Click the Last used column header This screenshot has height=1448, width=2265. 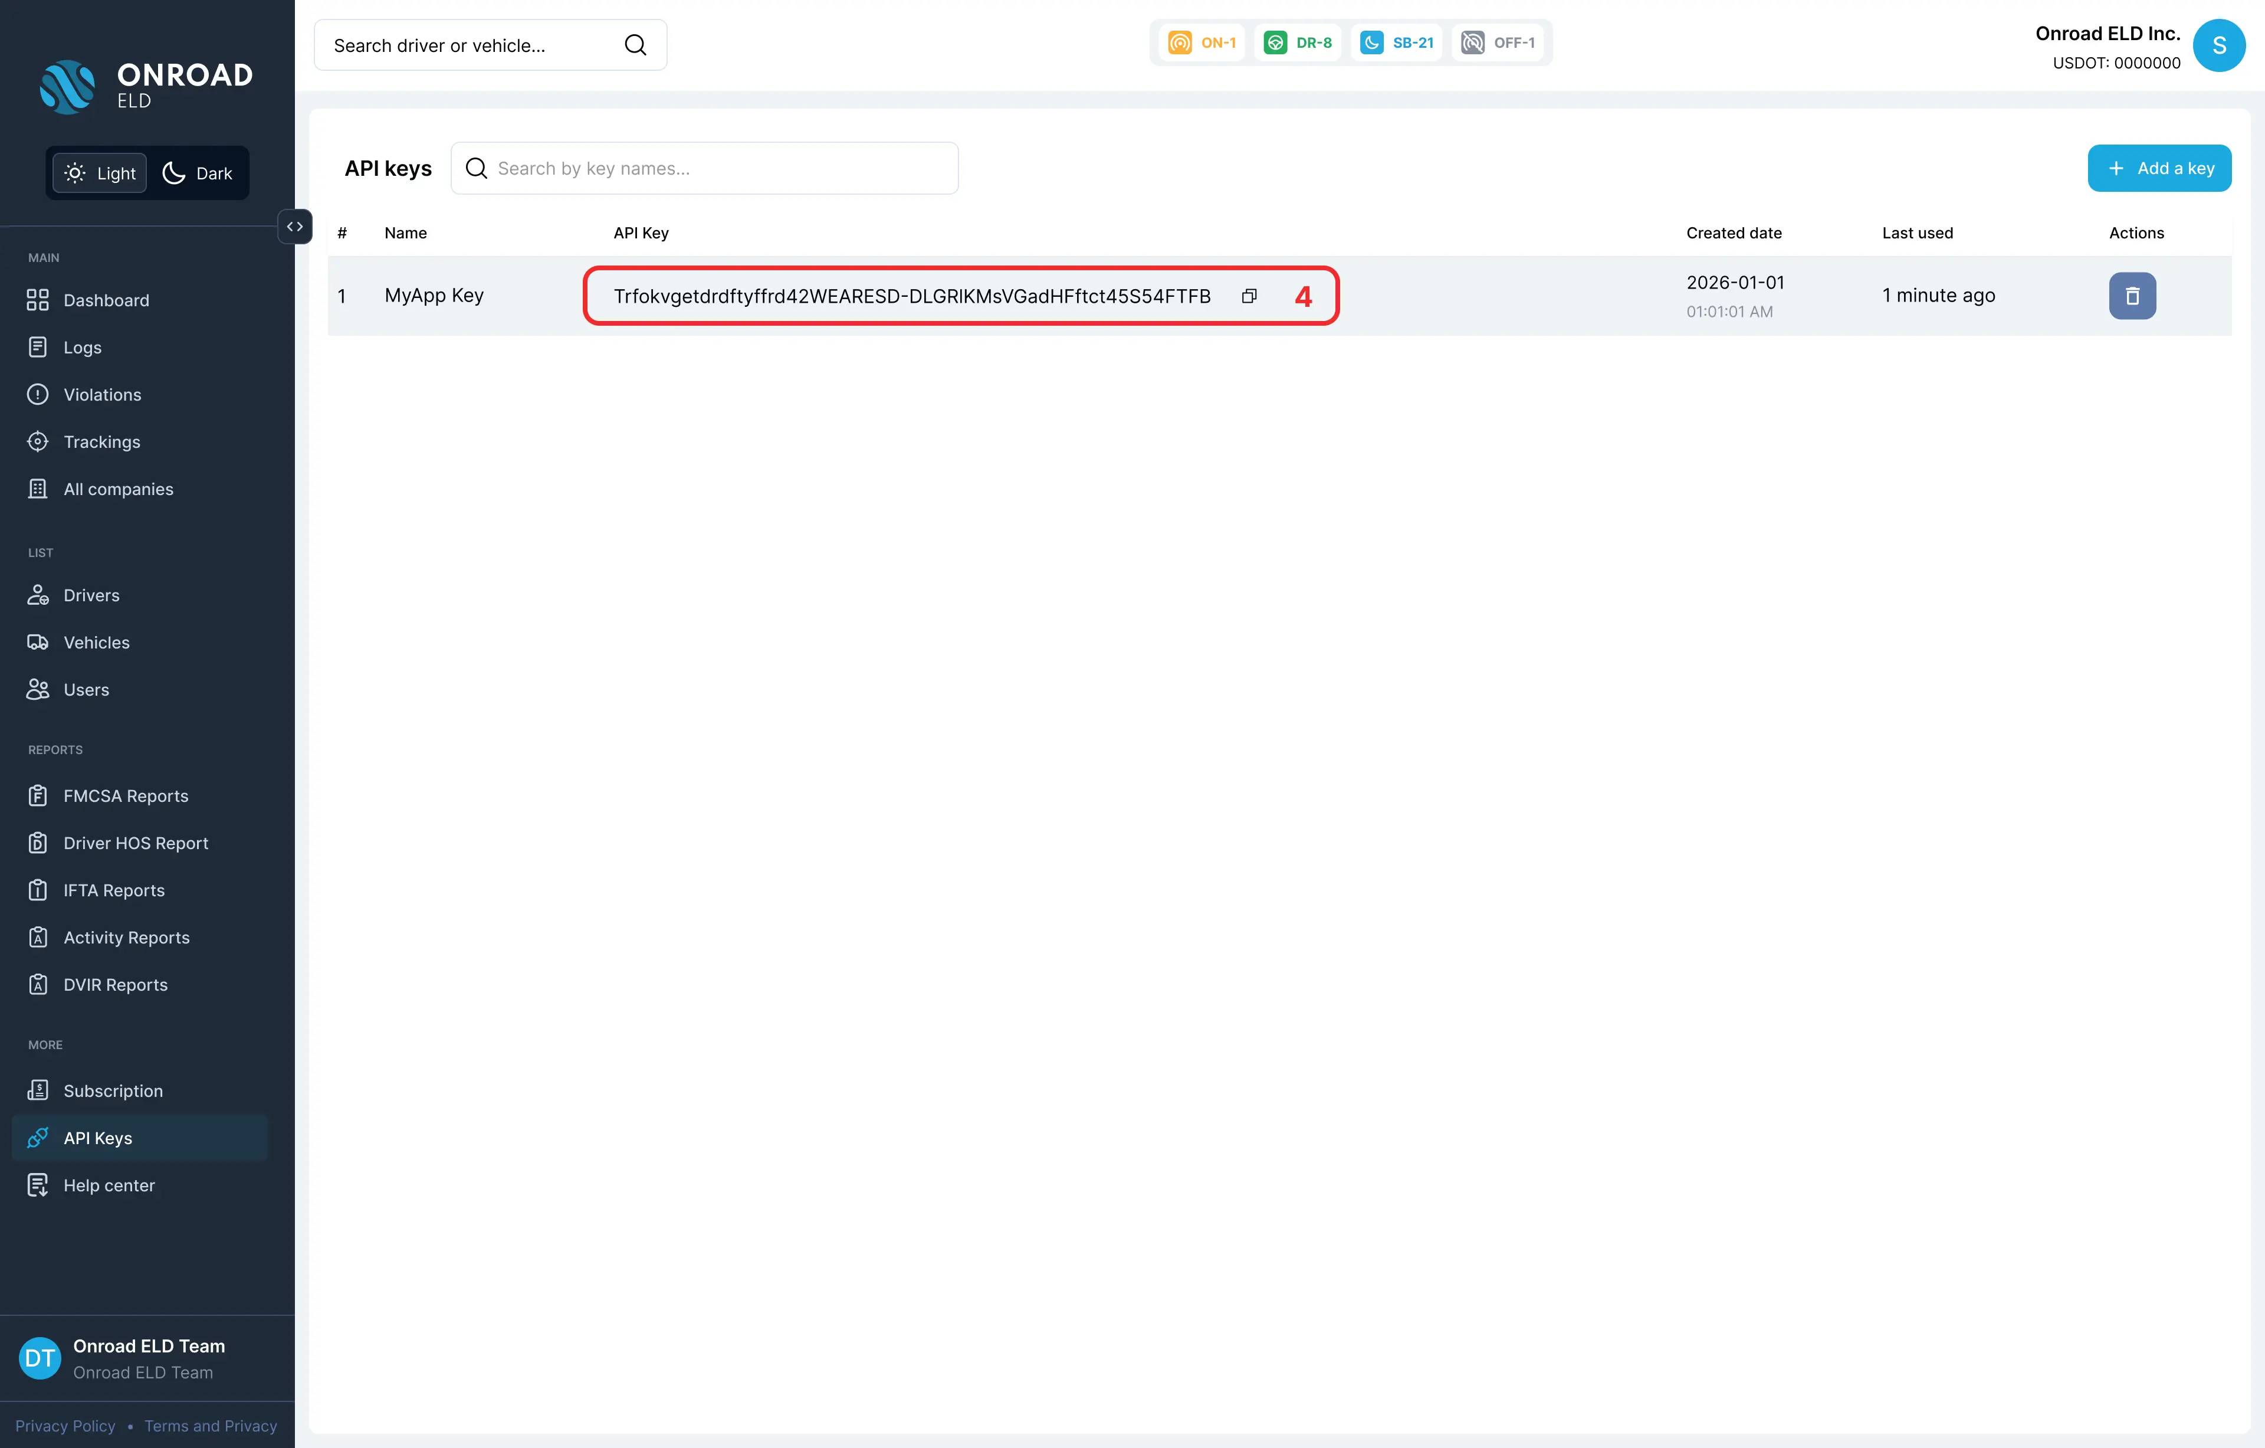click(x=1918, y=232)
